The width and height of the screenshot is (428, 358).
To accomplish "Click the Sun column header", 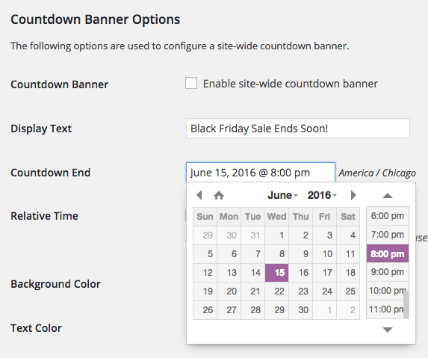I will click(205, 217).
